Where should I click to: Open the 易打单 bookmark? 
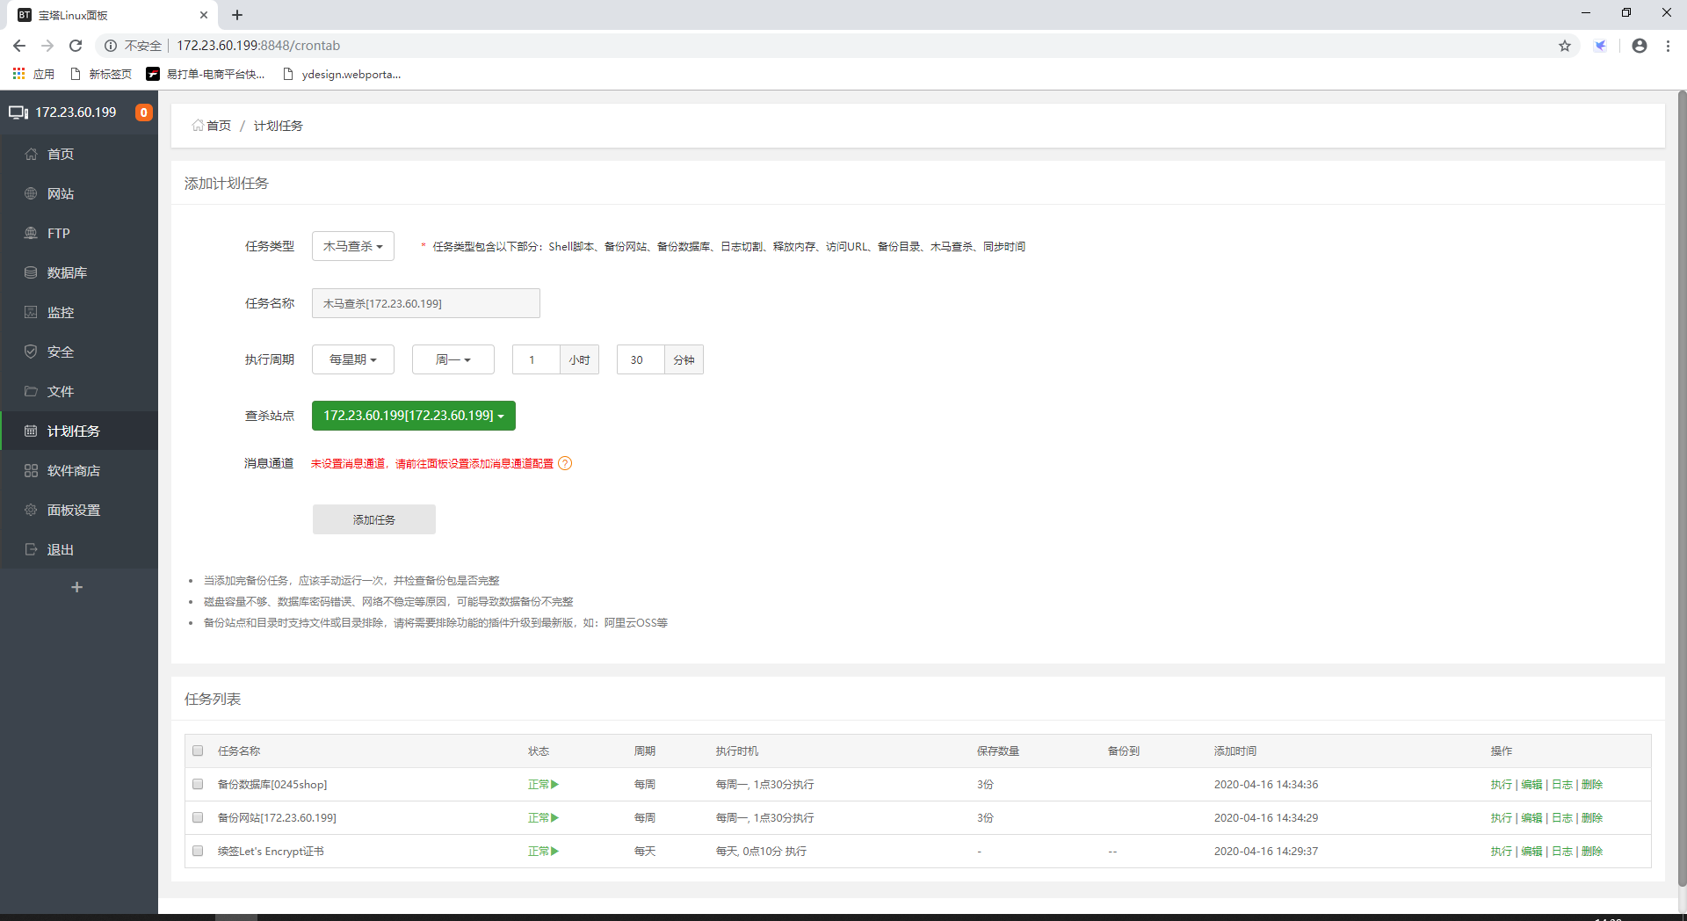206,74
